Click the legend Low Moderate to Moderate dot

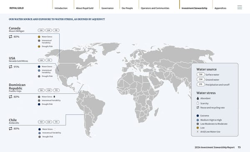pos(197,124)
